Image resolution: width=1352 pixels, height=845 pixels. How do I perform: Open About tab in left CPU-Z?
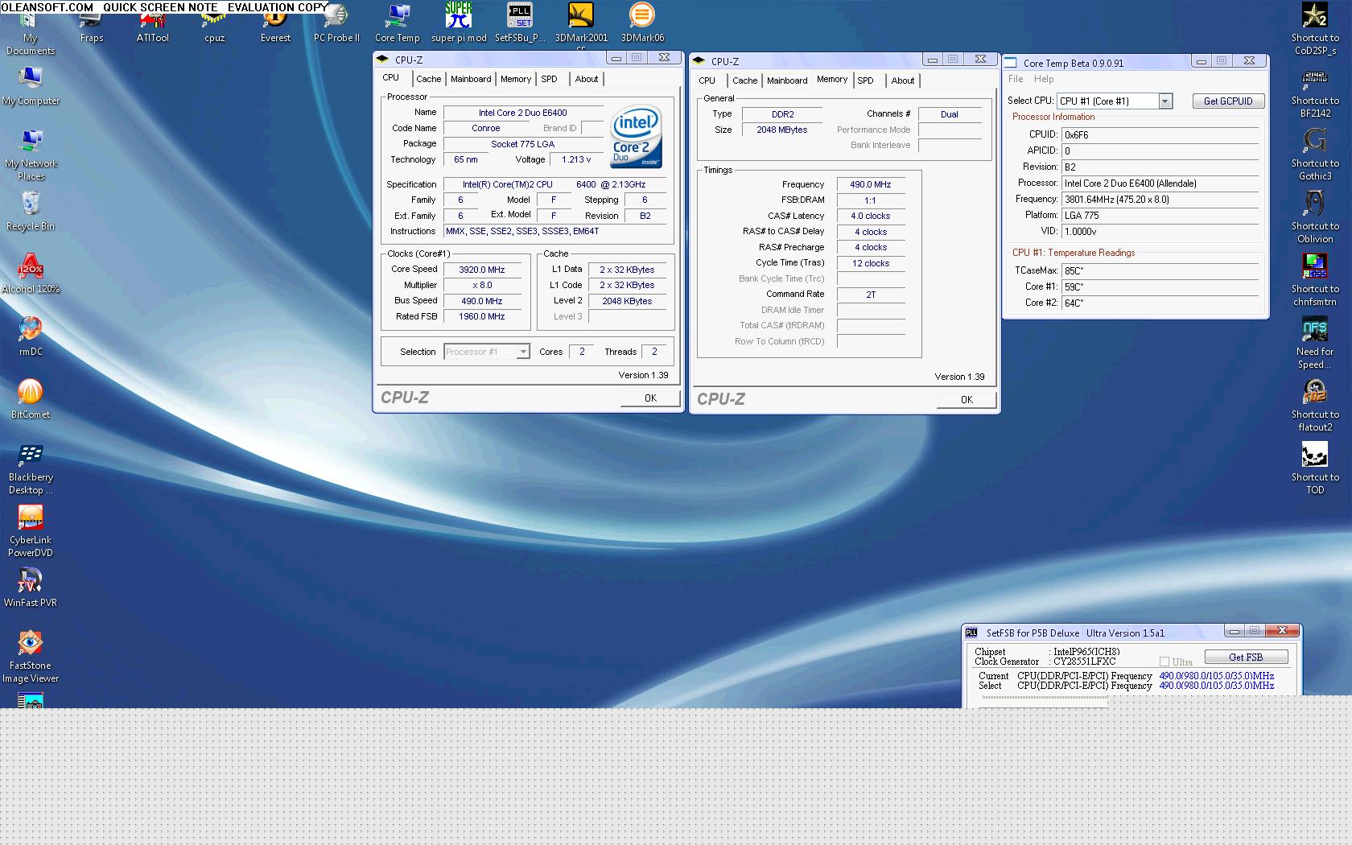[x=587, y=79]
